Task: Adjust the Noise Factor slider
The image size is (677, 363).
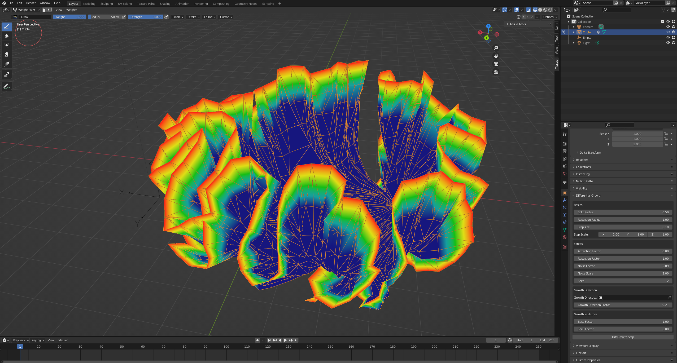Action: coord(623,266)
